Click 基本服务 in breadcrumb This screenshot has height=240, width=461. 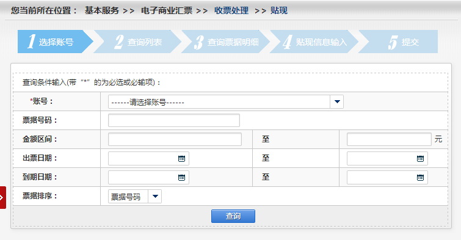click(102, 10)
